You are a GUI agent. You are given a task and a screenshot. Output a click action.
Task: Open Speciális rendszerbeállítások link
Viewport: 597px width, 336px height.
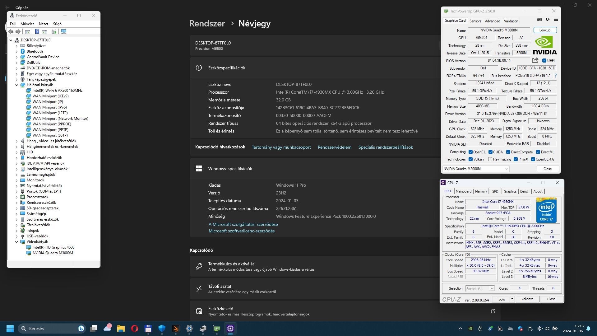click(386, 147)
